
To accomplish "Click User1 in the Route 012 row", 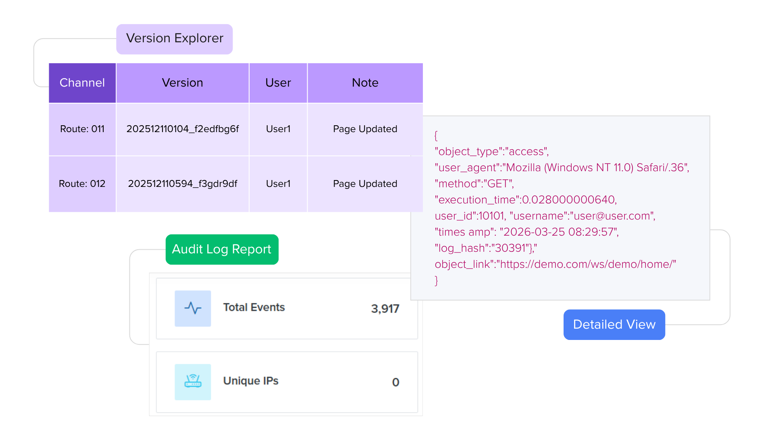I will (278, 184).
